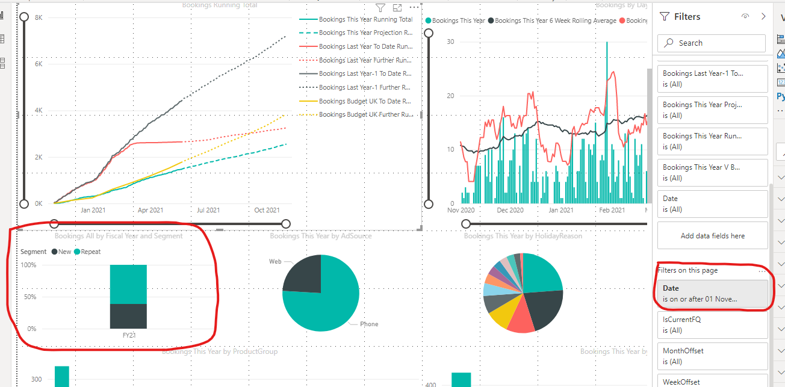Click the Filters pane funnel icon

(665, 17)
